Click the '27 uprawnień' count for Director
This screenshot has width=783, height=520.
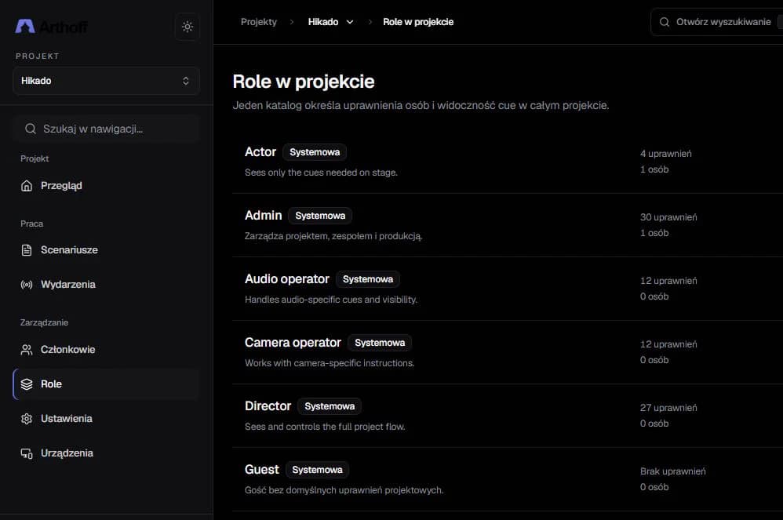coord(668,408)
